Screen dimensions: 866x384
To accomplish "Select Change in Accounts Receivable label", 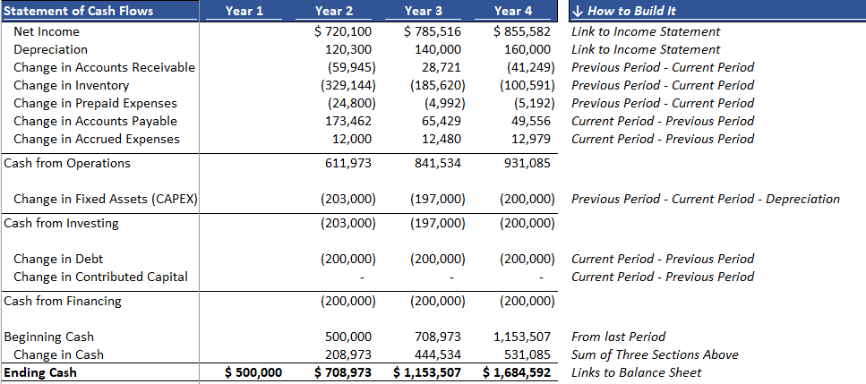I will coord(104,67).
